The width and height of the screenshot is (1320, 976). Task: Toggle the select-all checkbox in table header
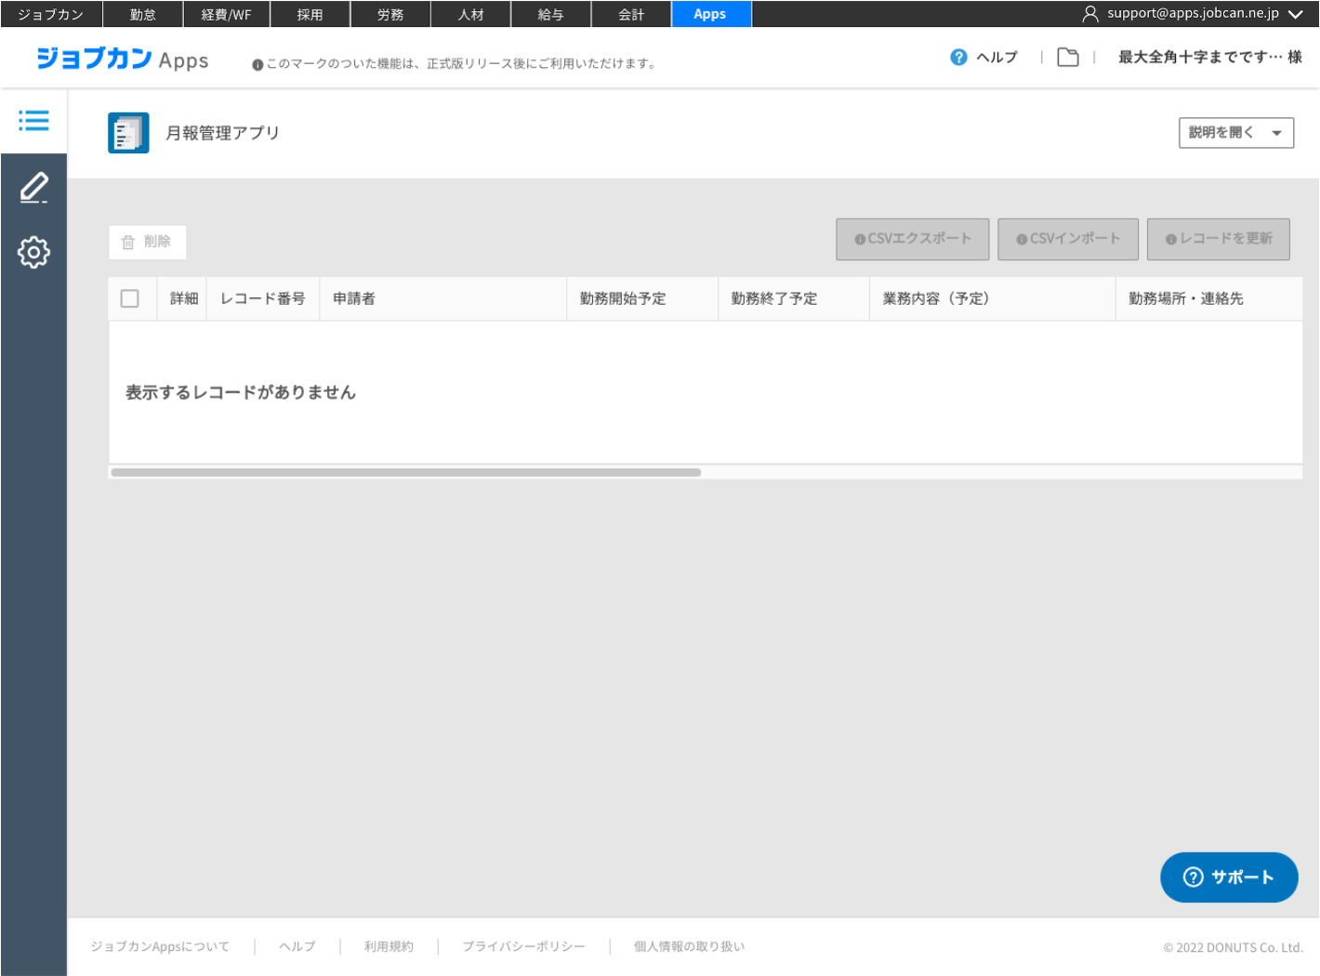pyautogui.click(x=130, y=298)
